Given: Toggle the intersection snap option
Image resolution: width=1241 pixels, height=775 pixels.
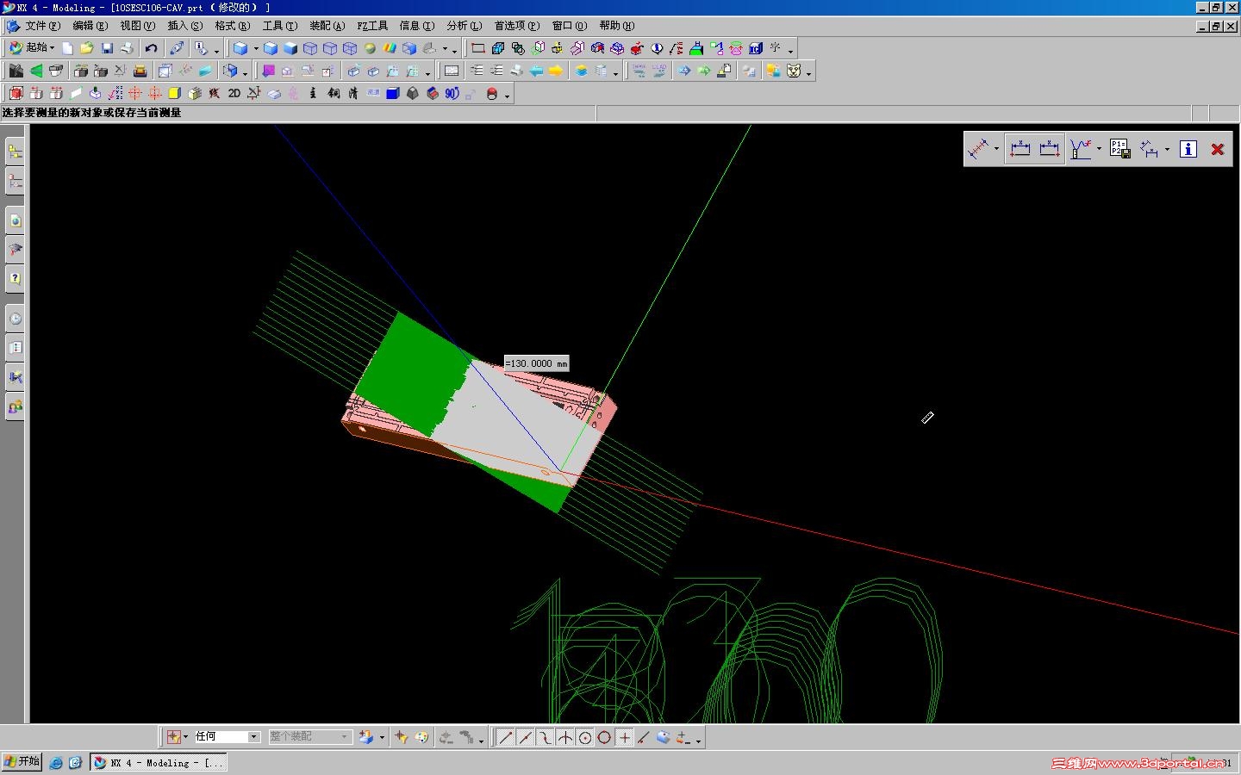Looking at the screenshot, I should click(564, 737).
